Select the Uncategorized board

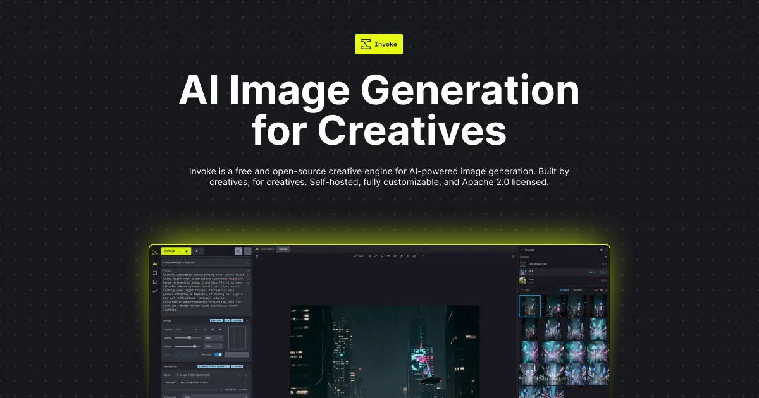[x=563, y=264]
